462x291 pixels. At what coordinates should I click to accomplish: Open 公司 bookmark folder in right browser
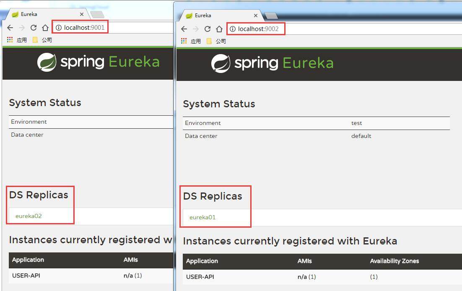tap(216, 41)
